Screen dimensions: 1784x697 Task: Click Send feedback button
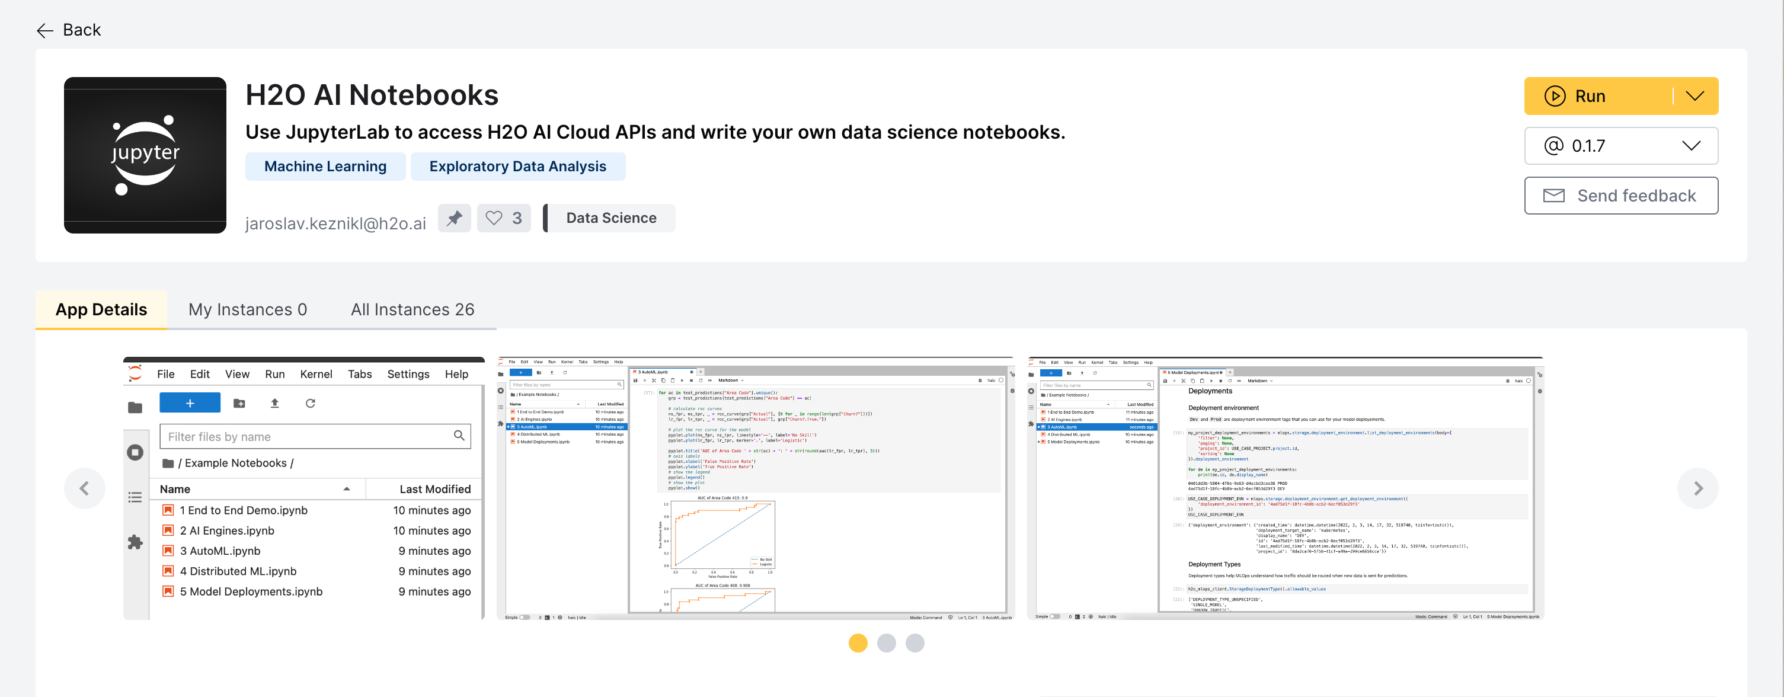1620,196
